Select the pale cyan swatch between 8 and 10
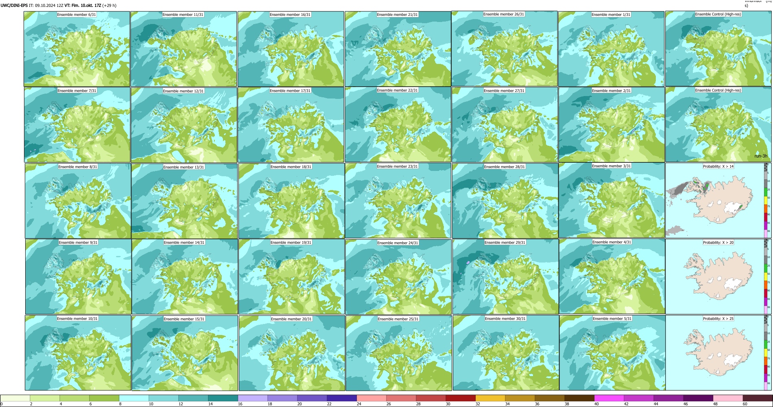Viewport: 773px width, 407px height. [x=134, y=398]
